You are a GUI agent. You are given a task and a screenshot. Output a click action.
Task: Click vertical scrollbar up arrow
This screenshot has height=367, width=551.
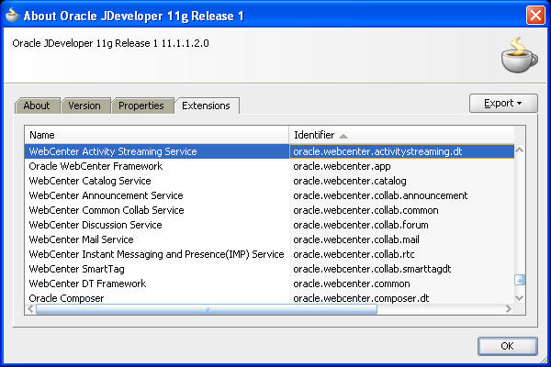click(x=520, y=150)
